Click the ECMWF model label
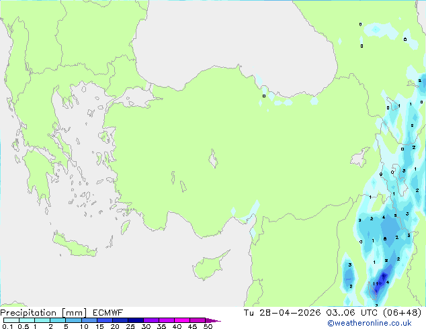426x329 pixels. coord(108,313)
